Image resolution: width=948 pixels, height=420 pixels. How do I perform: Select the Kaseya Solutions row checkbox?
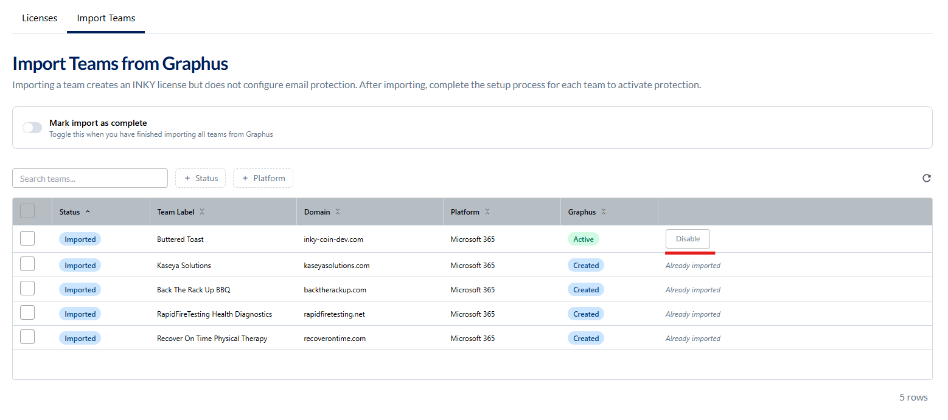point(27,264)
